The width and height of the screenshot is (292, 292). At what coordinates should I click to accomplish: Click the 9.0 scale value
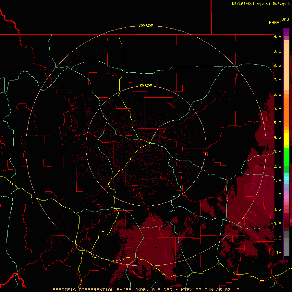(x=277, y=51)
